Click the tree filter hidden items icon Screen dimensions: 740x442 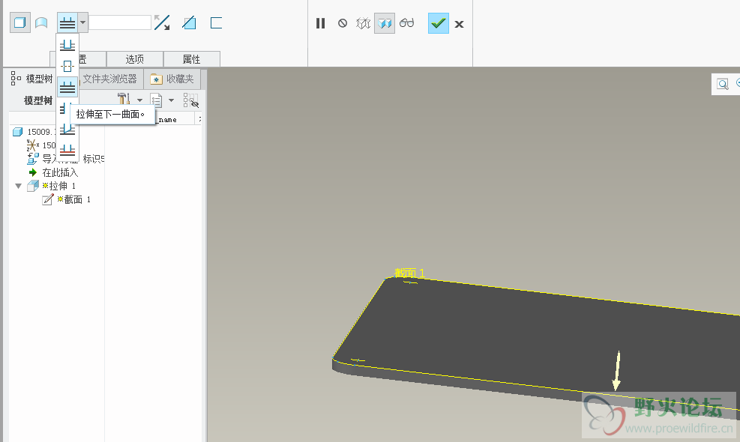click(191, 100)
